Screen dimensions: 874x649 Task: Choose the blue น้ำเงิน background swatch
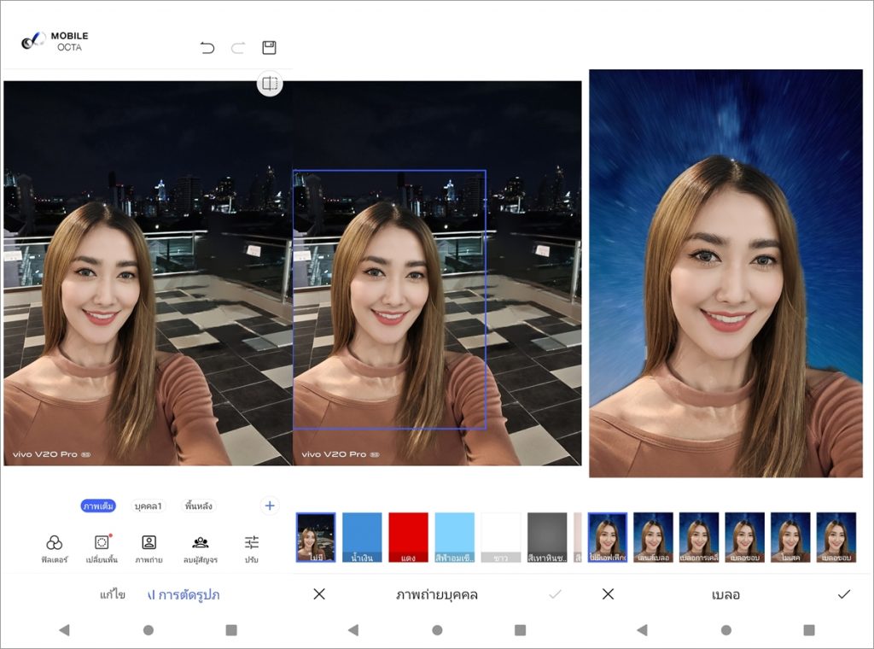pyautogui.click(x=361, y=537)
